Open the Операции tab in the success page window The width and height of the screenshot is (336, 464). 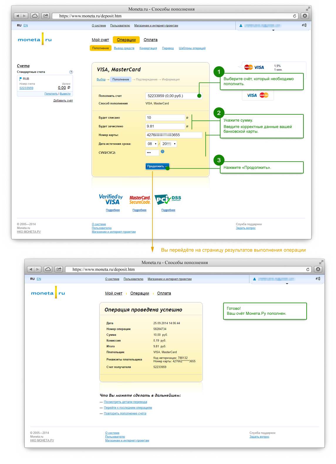pyautogui.click(x=140, y=293)
